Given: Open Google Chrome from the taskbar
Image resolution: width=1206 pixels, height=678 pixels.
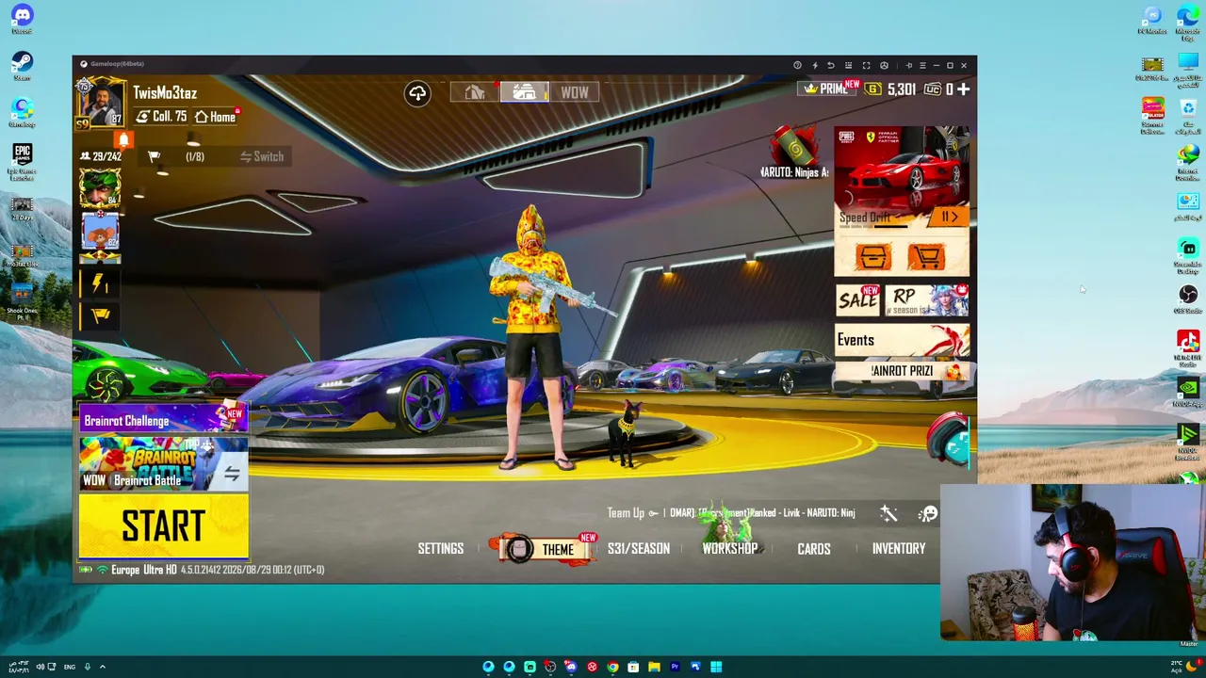Looking at the screenshot, I should tap(612, 667).
